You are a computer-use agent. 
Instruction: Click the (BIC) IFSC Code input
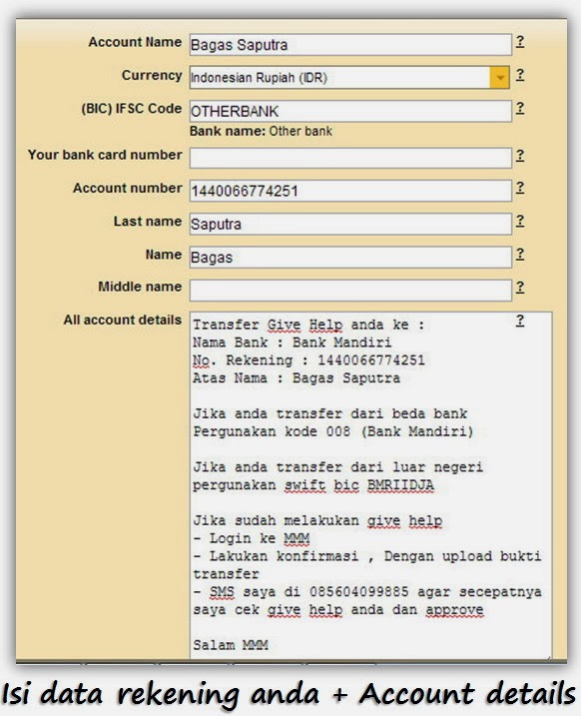(350, 111)
